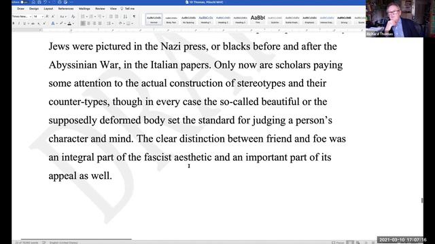Toggle Italic formatting

tap(19, 24)
